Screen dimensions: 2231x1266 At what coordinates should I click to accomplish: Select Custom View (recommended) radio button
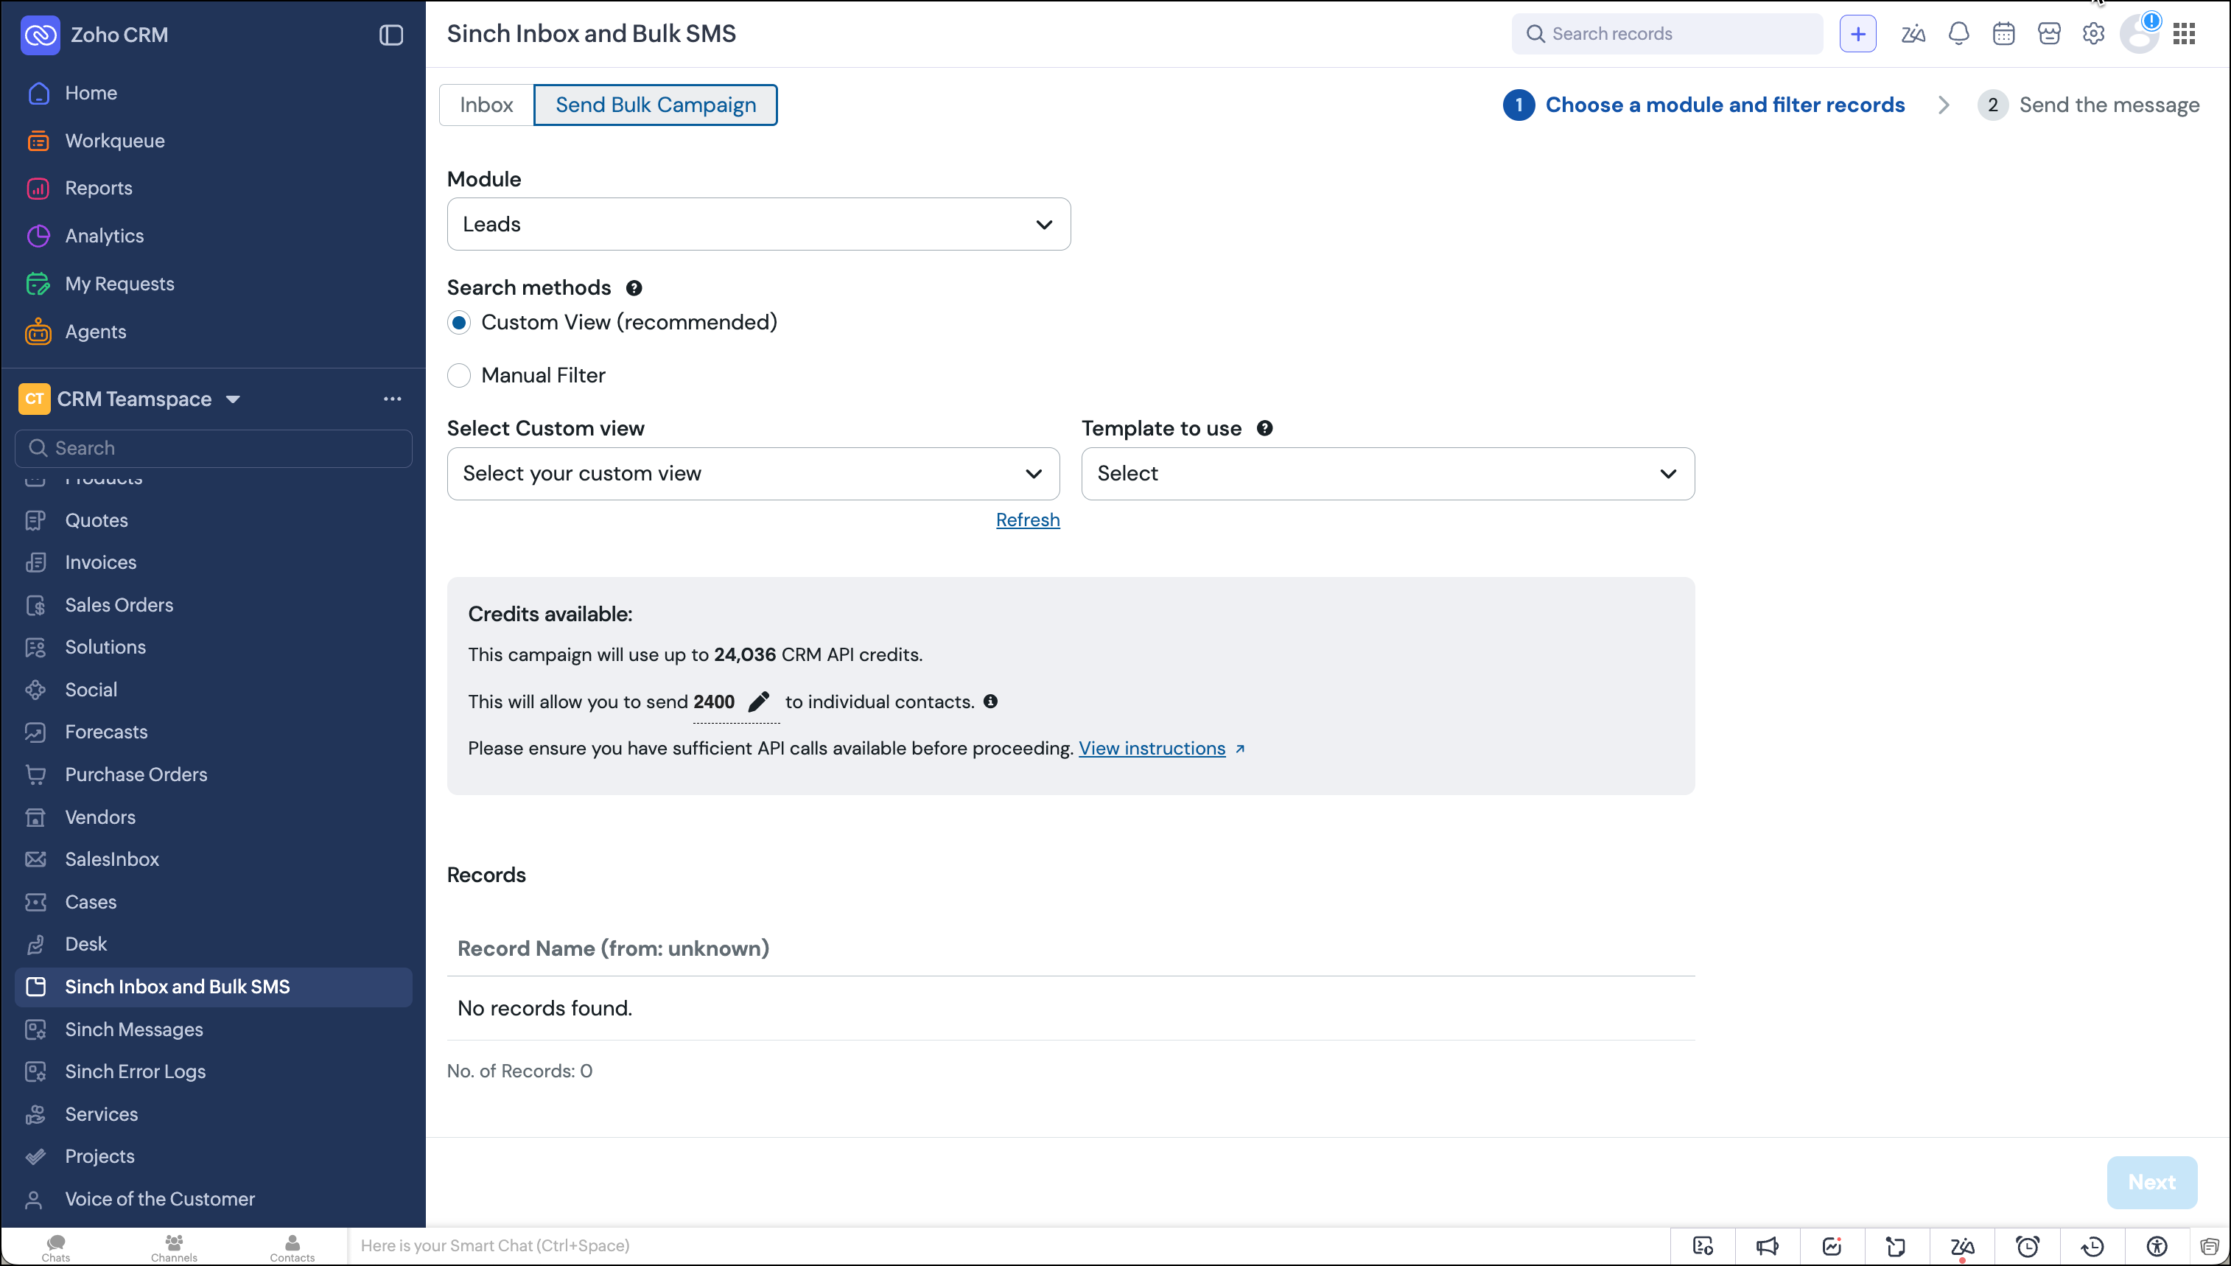[x=459, y=323]
